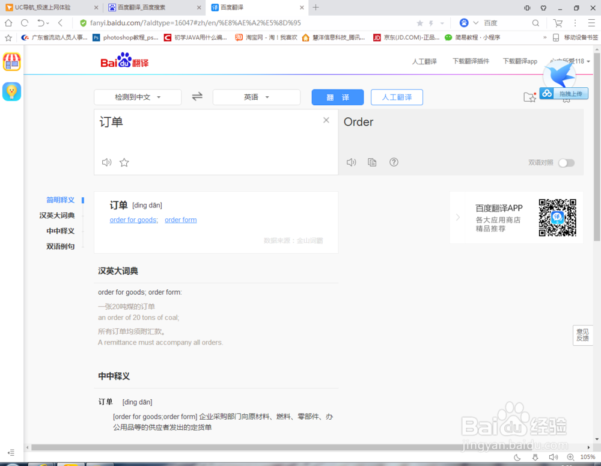This screenshot has width=601, height=466.
Task: Mute audio using status bar speaker icon
Action: coord(554,458)
